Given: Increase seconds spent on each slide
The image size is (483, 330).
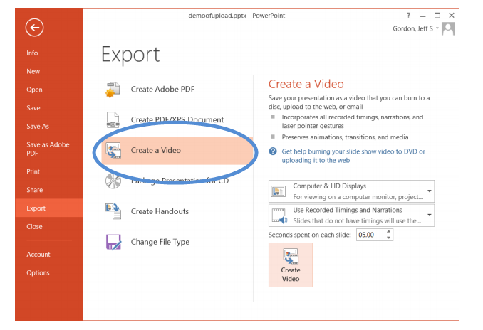Looking at the screenshot, I should [x=389, y=232].
